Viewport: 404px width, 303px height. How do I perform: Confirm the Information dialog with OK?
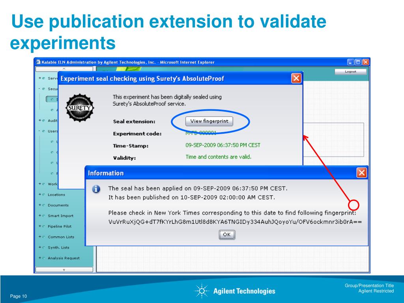(227, 235)
